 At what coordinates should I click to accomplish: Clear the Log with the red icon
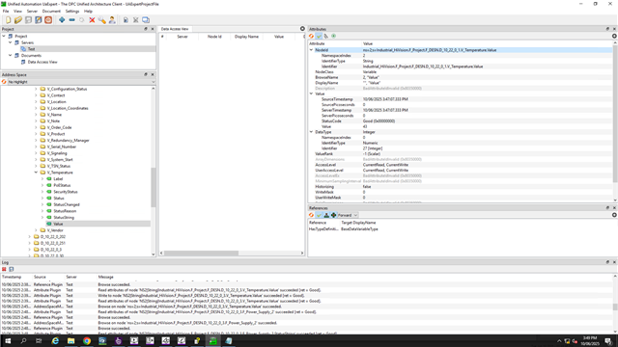(x=4, y=269)
